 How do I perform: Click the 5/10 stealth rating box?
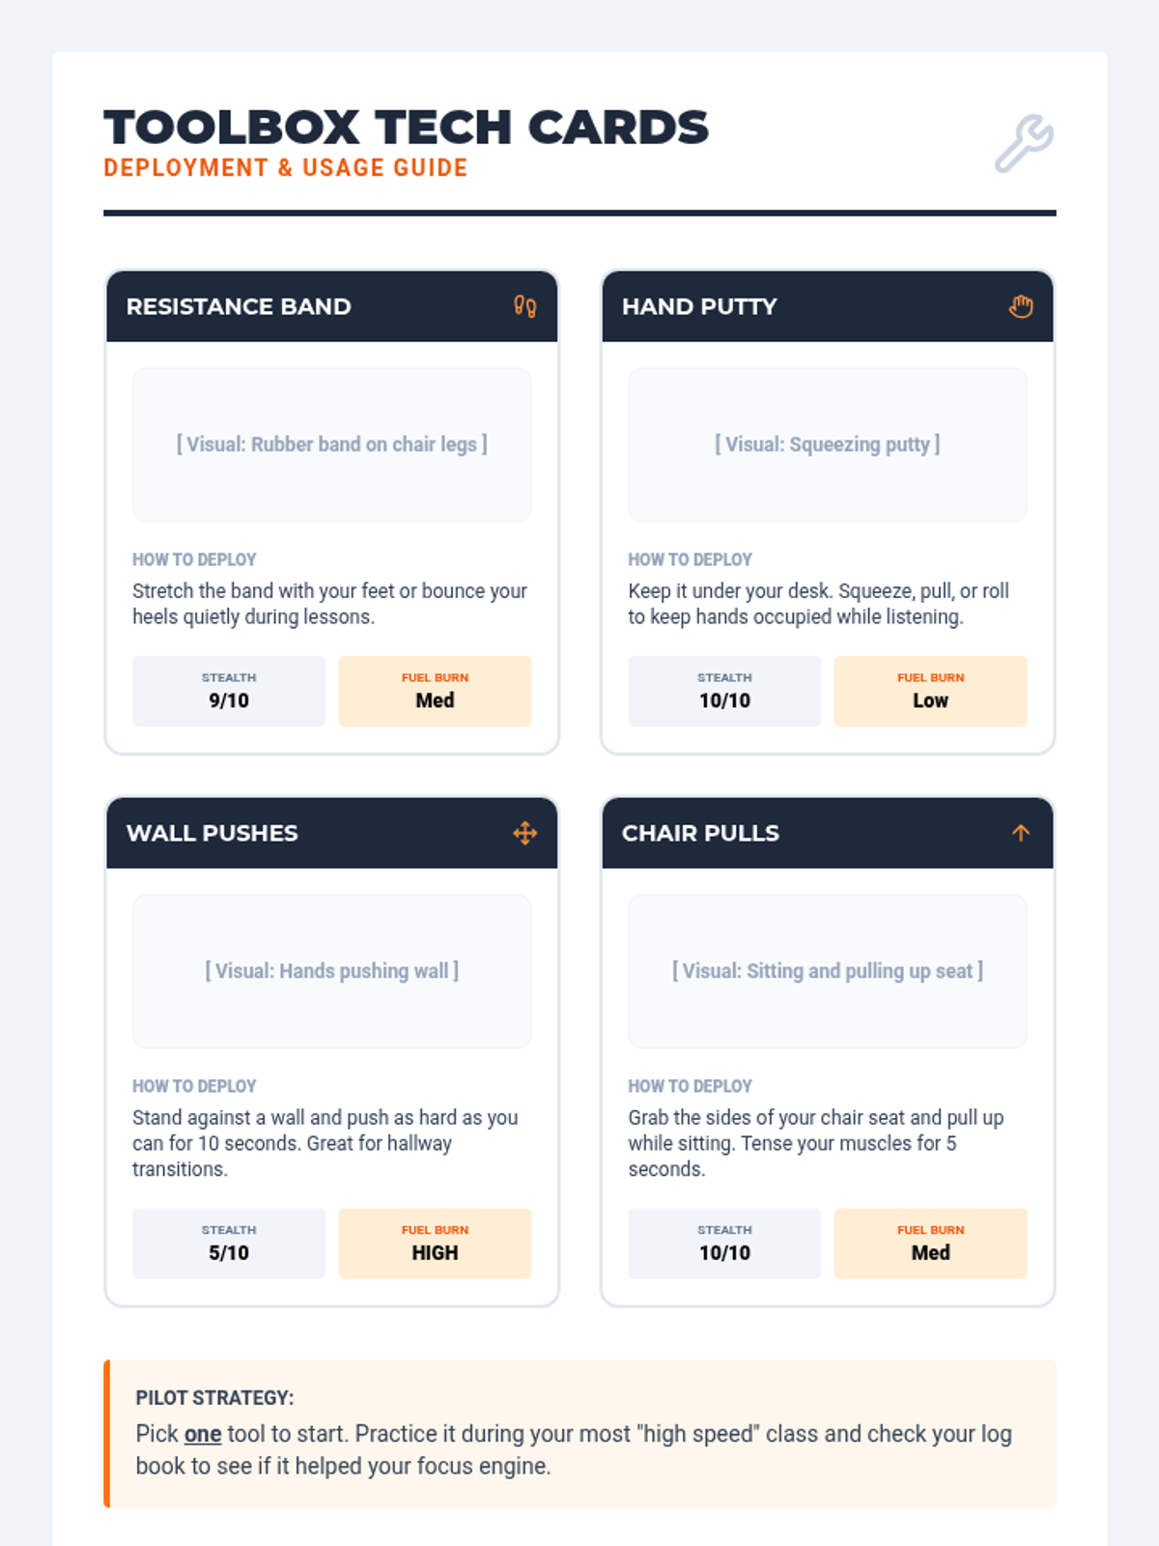pyautogui.click(x=229, y=1244)
